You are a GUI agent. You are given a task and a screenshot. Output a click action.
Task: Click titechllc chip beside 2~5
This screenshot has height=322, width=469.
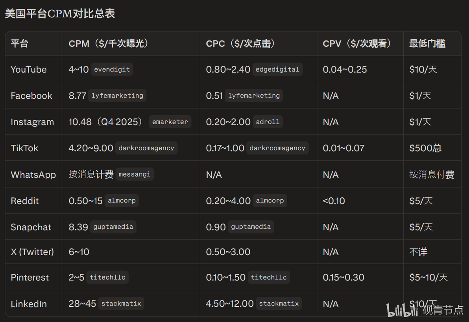pyautogui.click(x=107, y=278)
